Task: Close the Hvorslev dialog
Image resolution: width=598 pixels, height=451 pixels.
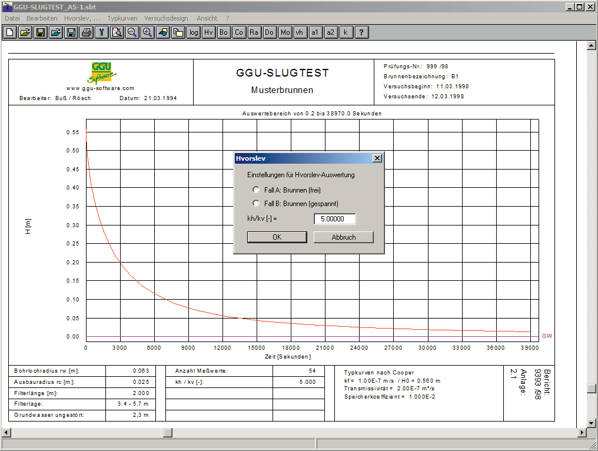Action: click(x=377, y=158)
